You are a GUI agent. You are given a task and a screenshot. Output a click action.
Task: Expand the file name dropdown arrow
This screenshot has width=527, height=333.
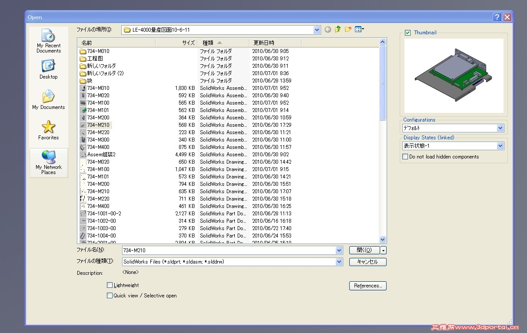tap(339, 251)
